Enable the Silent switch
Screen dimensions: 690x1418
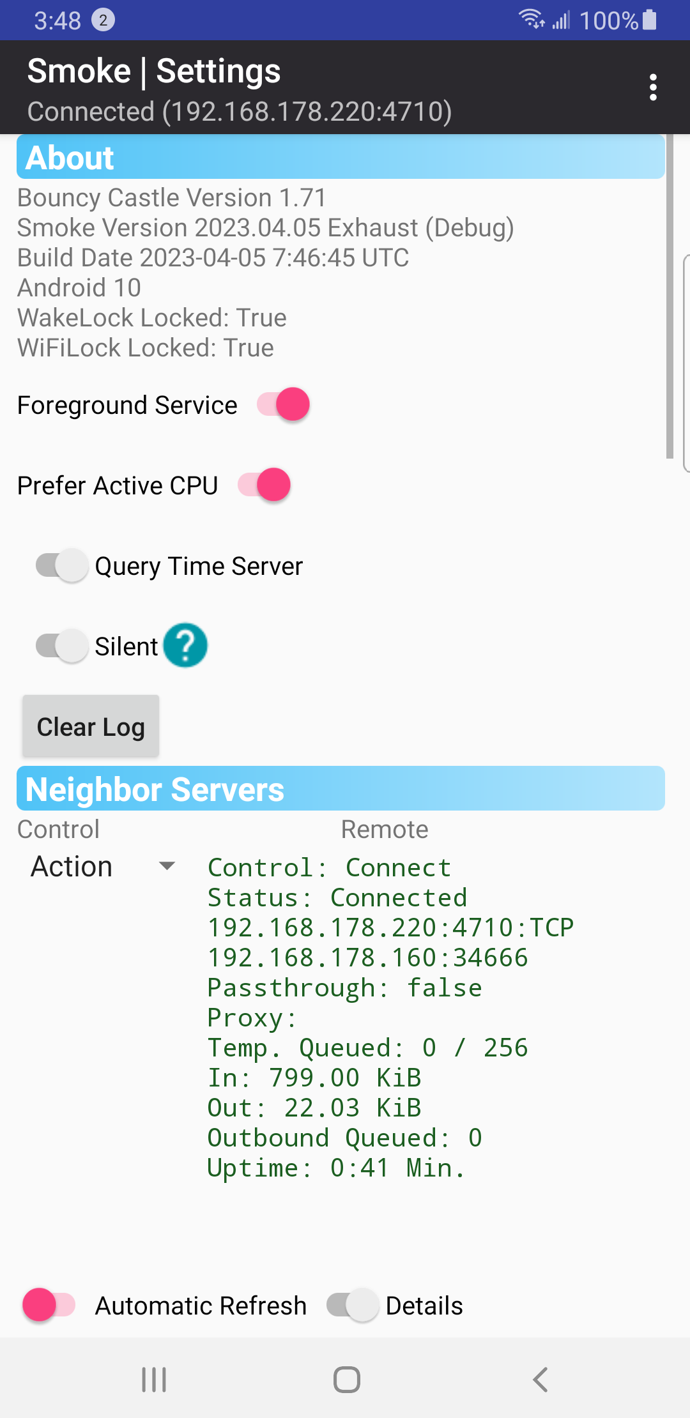(61, 646)
